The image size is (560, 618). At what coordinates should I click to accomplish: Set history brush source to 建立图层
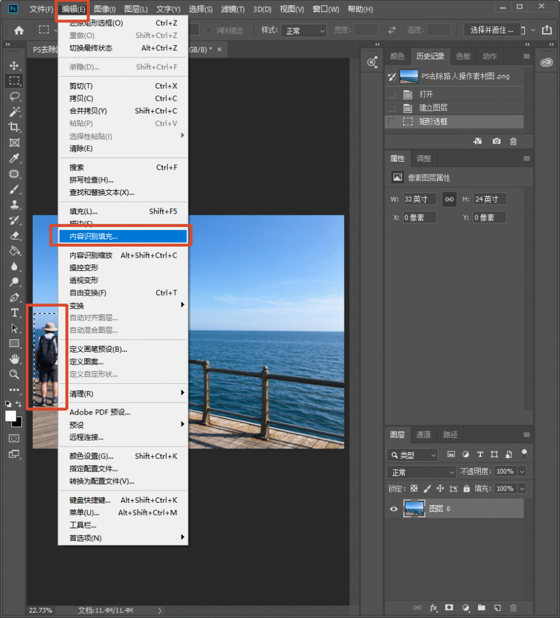pyautogui.click(x=392, y=108)
